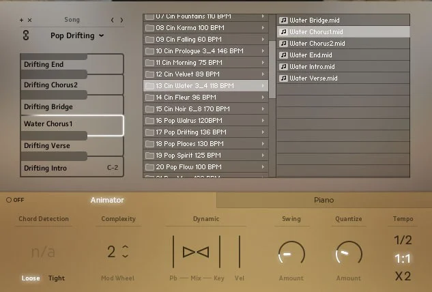Toggle the Animator OFF power switch
The height and width of the screenshot is (292, 432).
click(x=15, y=200)
